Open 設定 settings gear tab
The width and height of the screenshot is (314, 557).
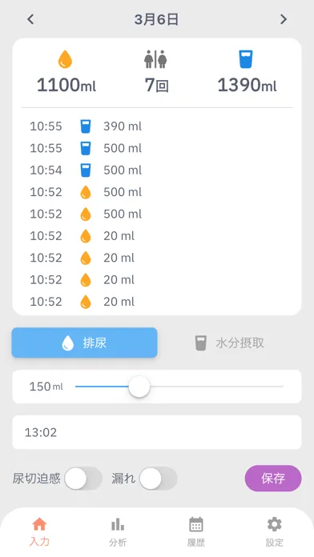pyautogui.click(x=275, y=531)
